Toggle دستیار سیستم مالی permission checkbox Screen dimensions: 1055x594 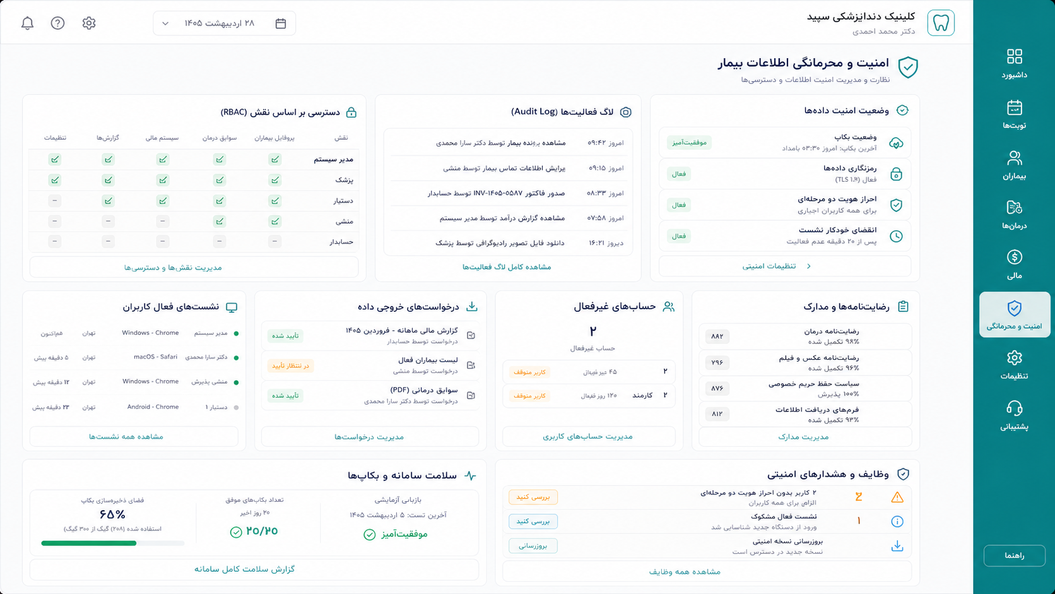[163, 201]
